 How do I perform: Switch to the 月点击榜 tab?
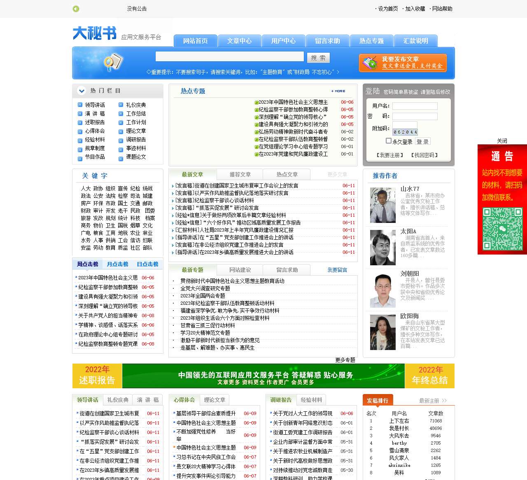pyautogui.click(x=117, y=264)
